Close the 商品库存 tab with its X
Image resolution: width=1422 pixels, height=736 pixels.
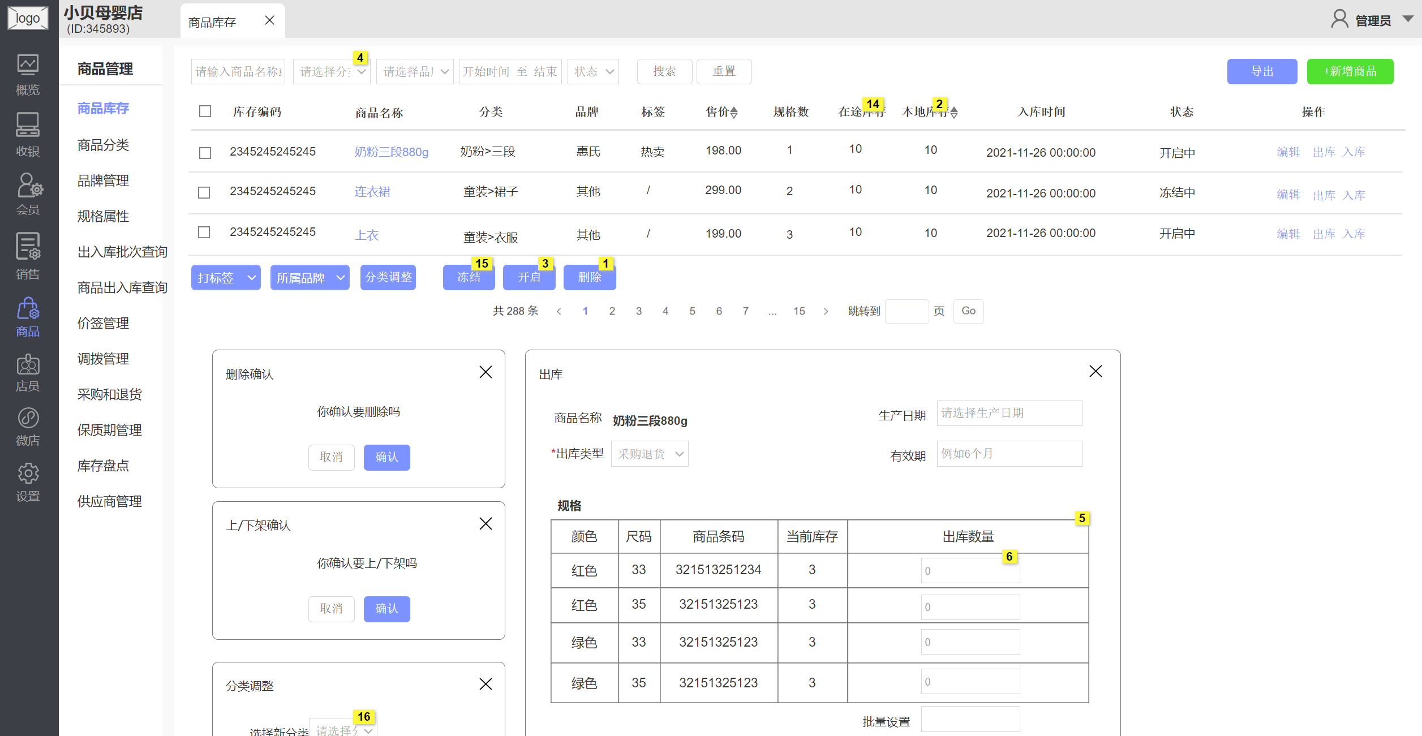269,21
